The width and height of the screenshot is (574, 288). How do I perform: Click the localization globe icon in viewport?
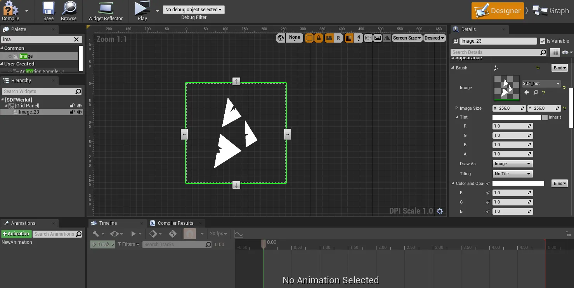[281, 38]
